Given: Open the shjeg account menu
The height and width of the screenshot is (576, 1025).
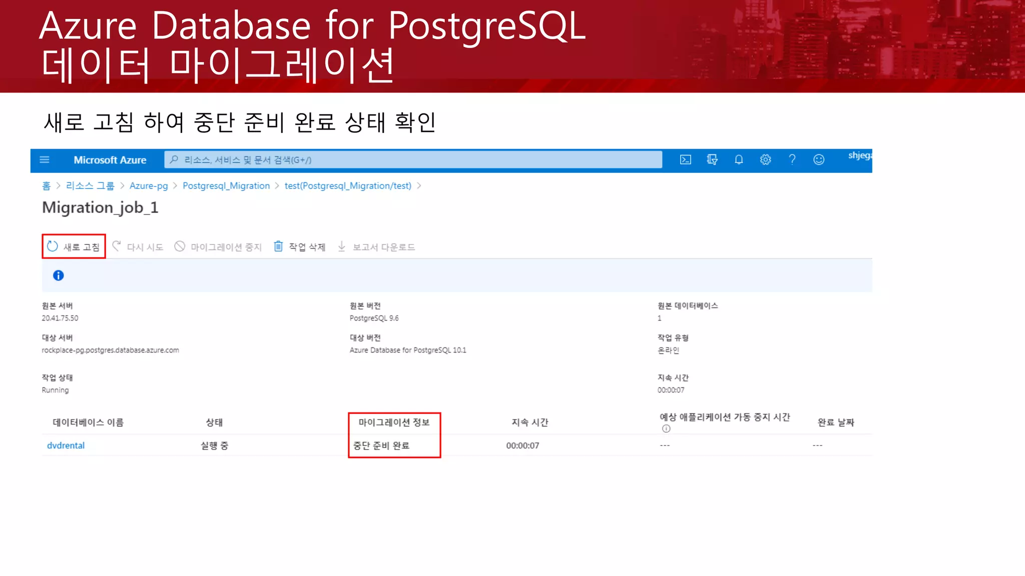Looking at the screenshot, I should tap(860, 156).
